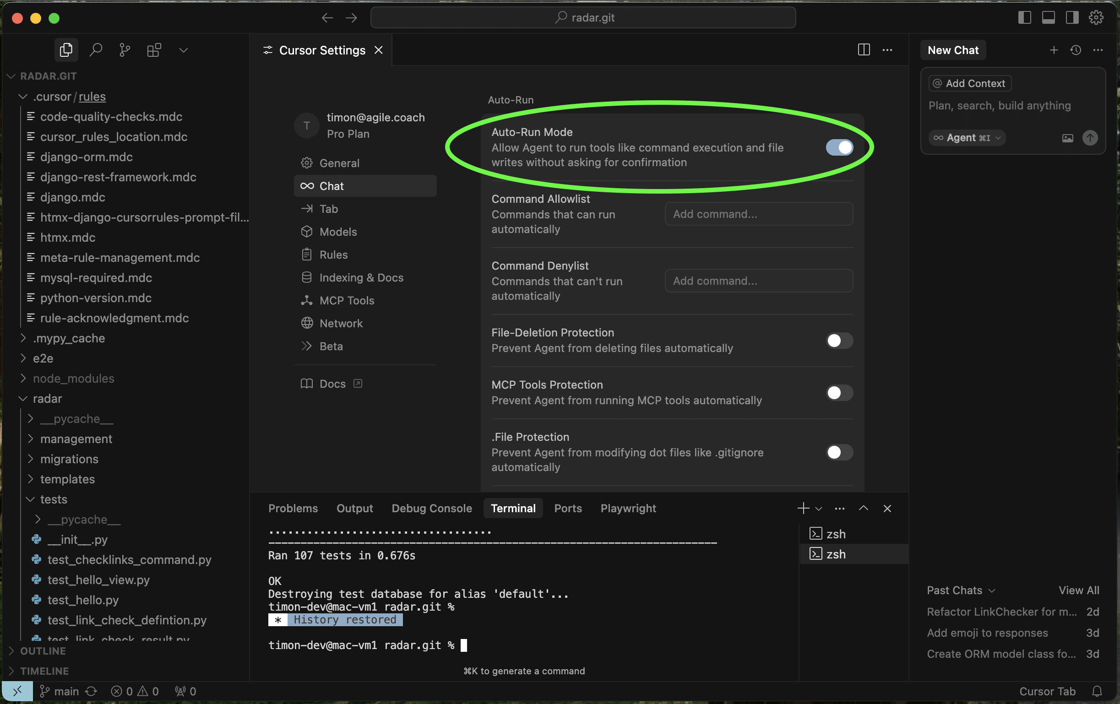This screenshot has width=1120, height=704.
Task: Open the Search icon in the activity bar
Action: (96, 50)
